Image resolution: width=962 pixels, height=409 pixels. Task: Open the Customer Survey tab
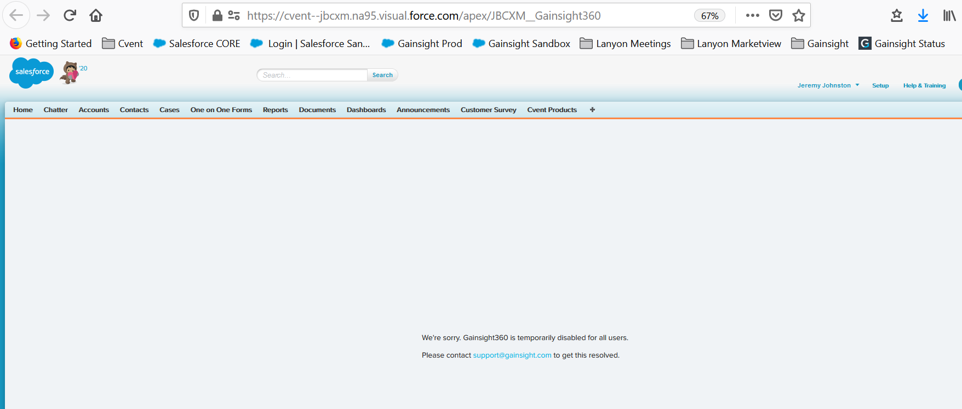pyautogui.click(x=489, y=110)
